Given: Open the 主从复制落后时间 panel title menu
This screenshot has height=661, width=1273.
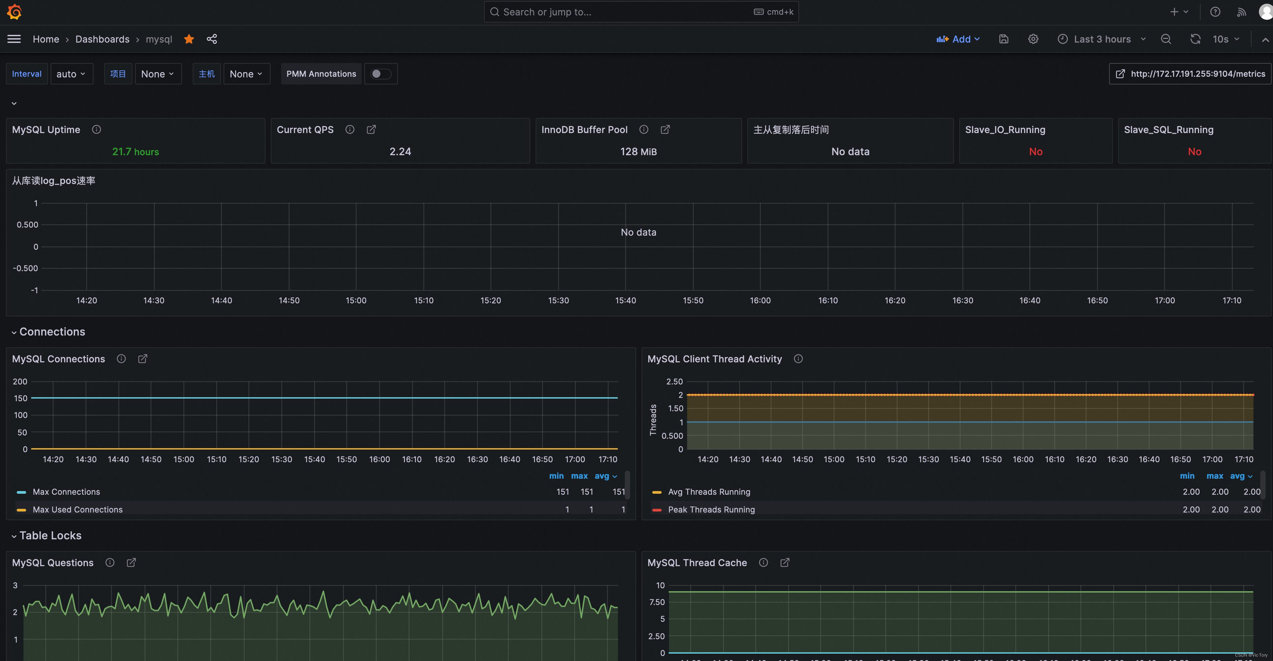Looking at the screenshot, I should tap(791, 129).
